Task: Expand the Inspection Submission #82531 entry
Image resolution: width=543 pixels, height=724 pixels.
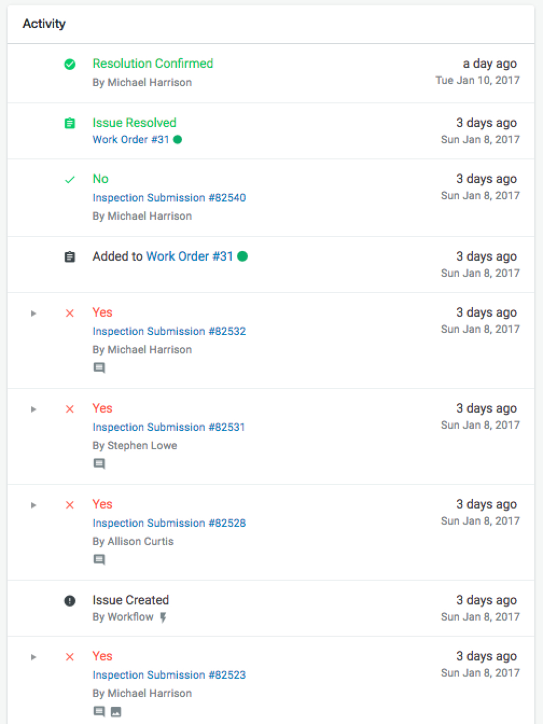Action: [33, 409]
